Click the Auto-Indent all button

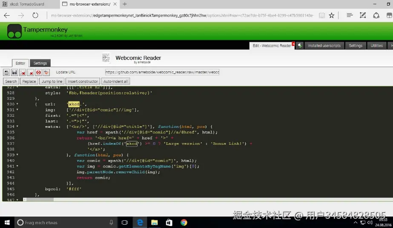pos(115,82)
